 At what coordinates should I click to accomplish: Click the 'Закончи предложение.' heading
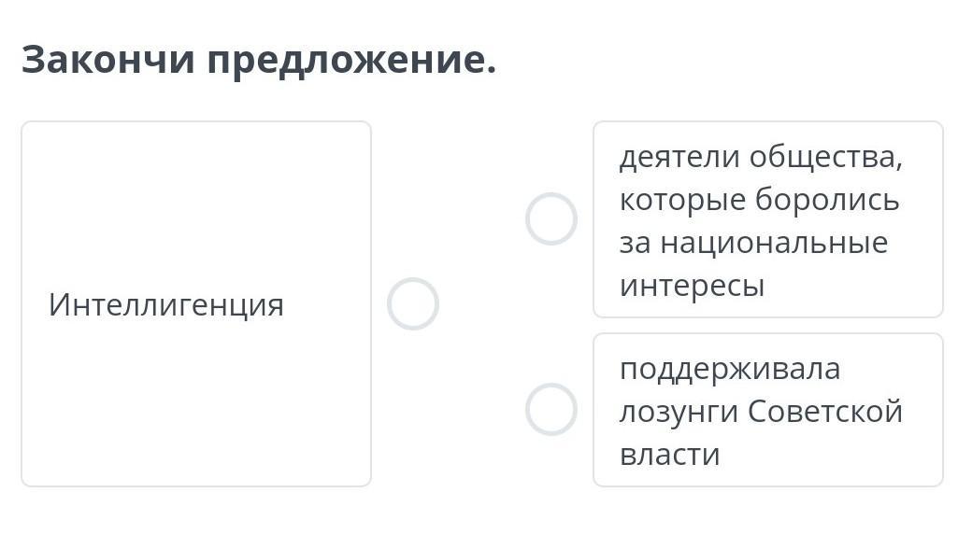tap(259, 62)
